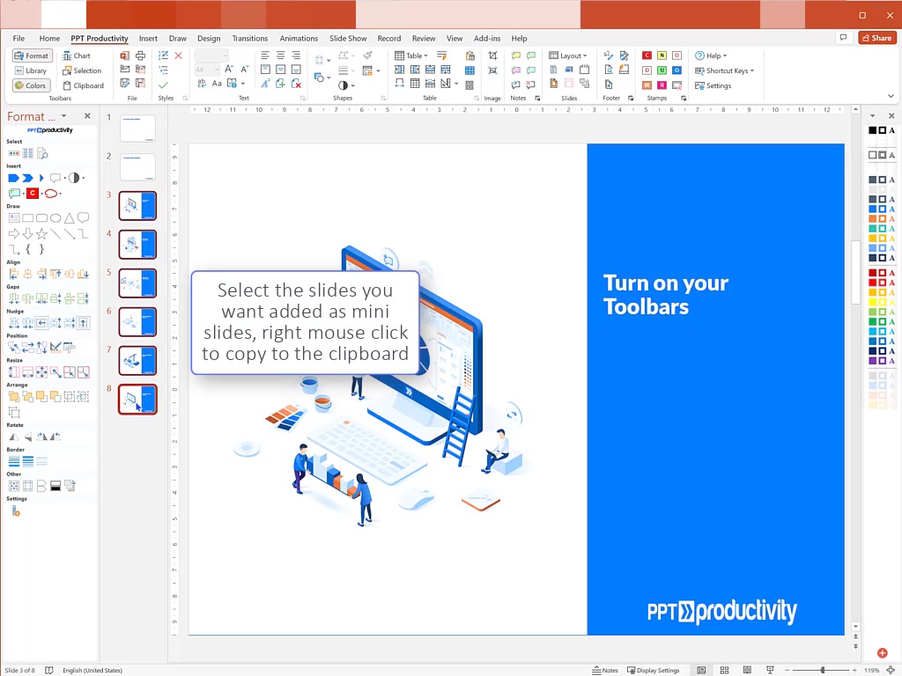Expand the Stamps group dialog launcher

tap(684, 99)
